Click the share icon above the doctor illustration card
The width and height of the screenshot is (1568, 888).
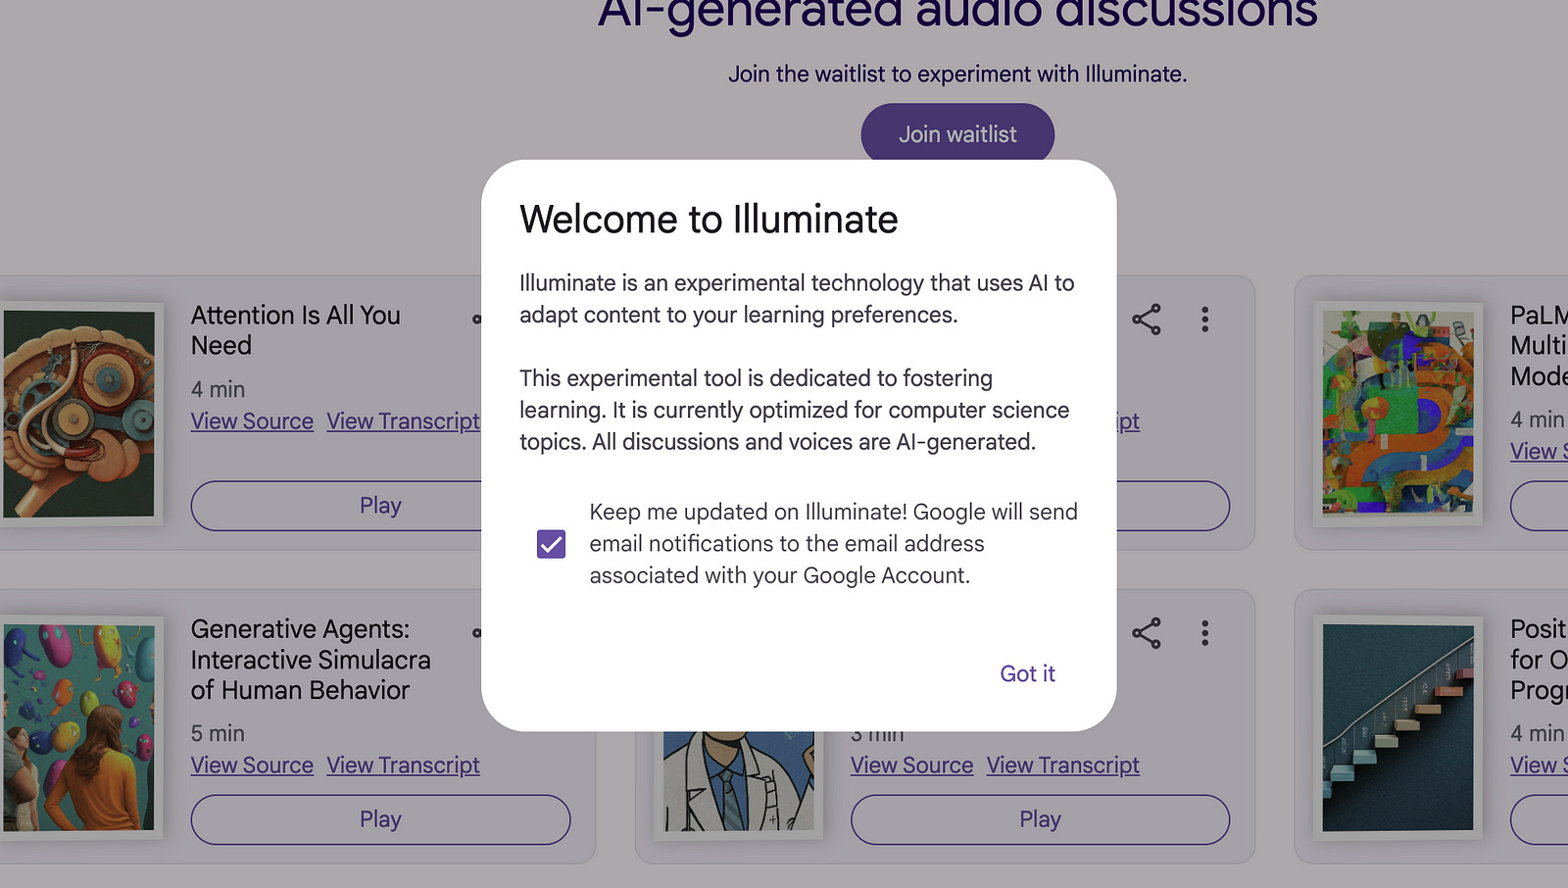click(x=1146, y=632)
